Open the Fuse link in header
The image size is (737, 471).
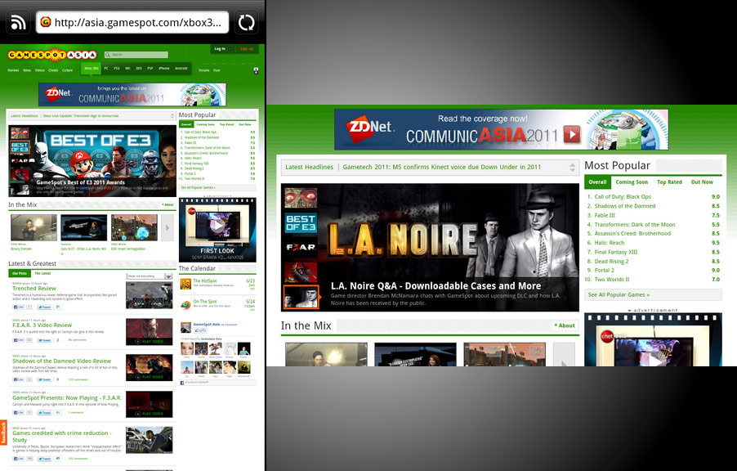point(217,70)
